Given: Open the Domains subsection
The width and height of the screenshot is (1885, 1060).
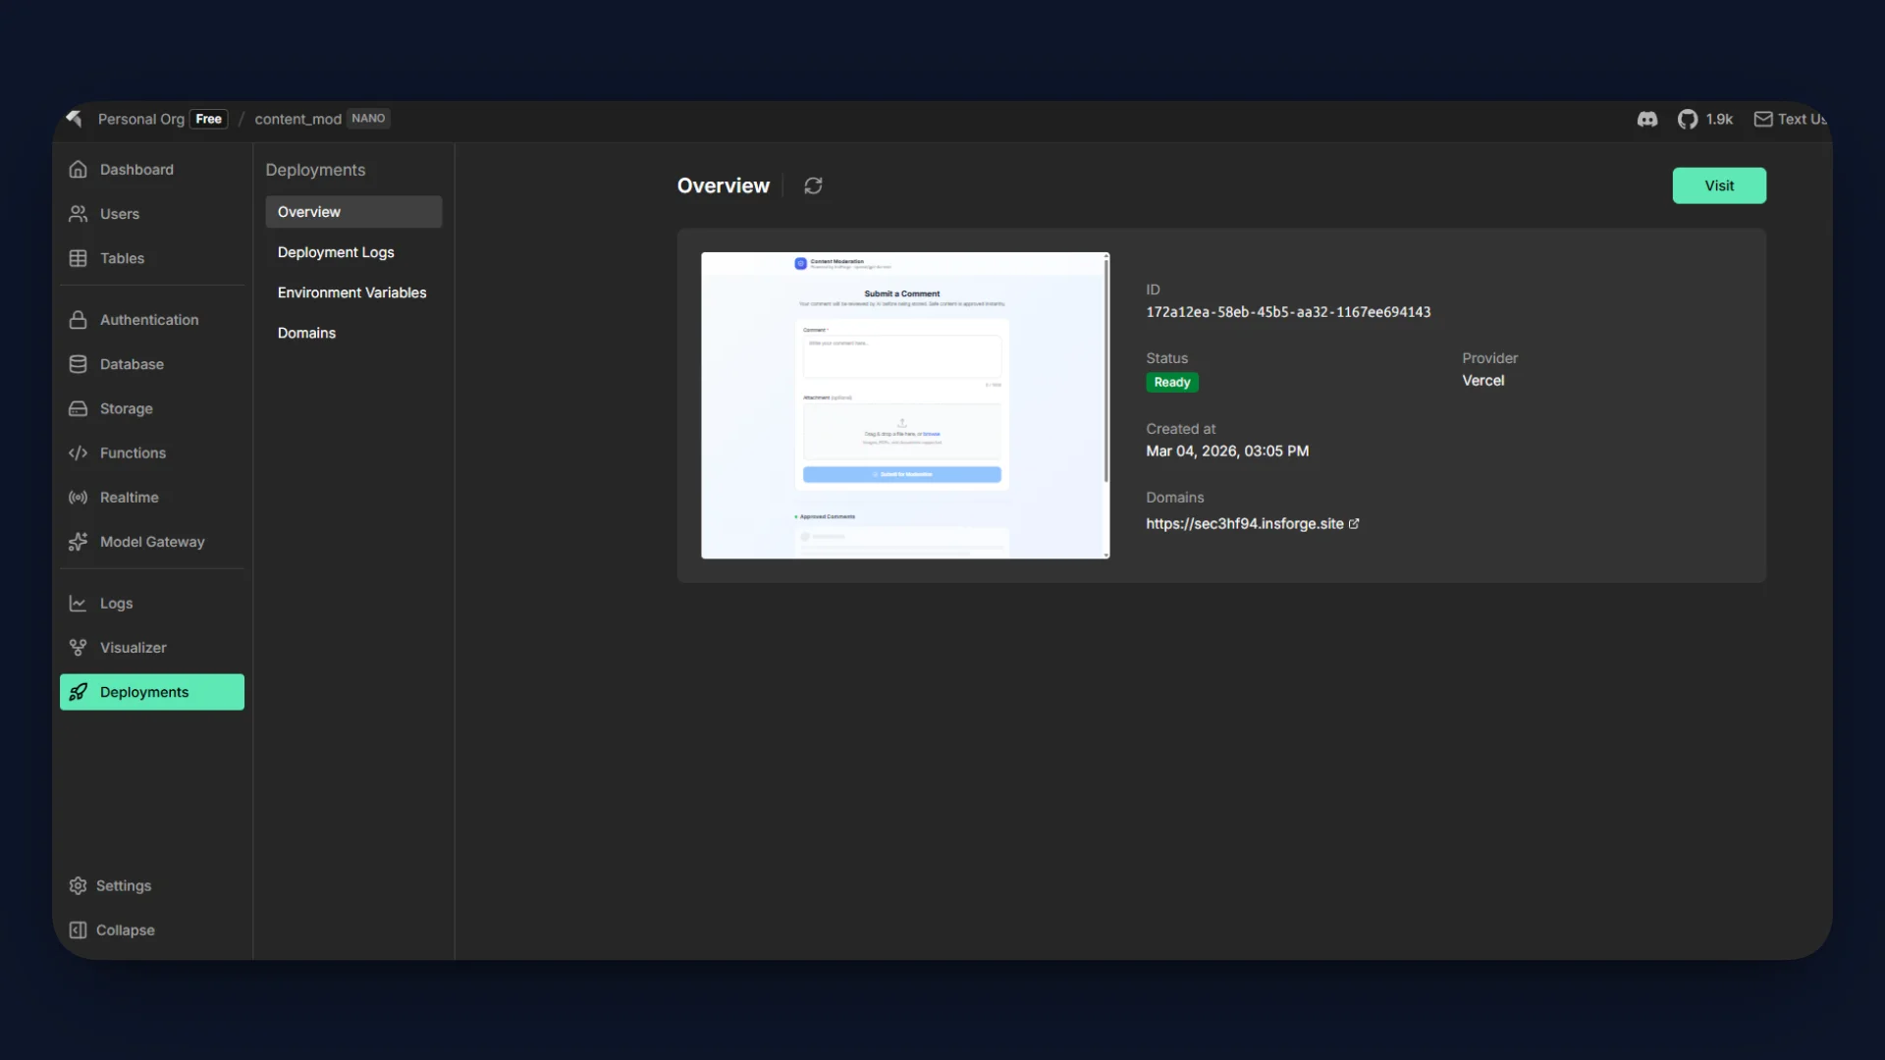Looking at the screenshot, I should coord(306,333).
